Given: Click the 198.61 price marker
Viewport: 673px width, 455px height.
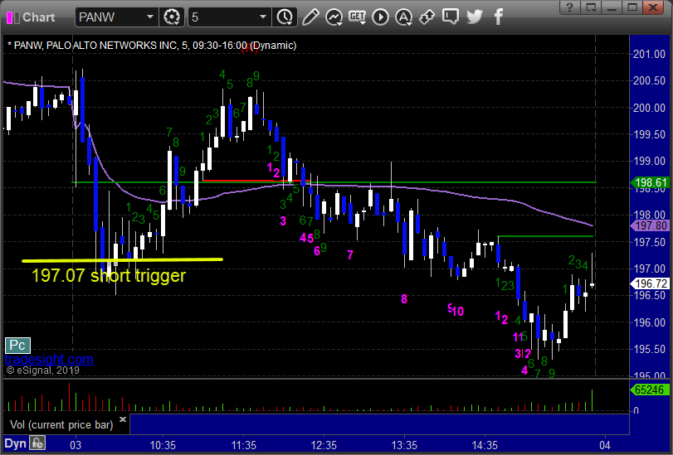Looking at the screenshot, I should pos(650,182).
